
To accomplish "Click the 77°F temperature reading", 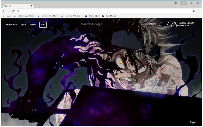I will 172,24.
